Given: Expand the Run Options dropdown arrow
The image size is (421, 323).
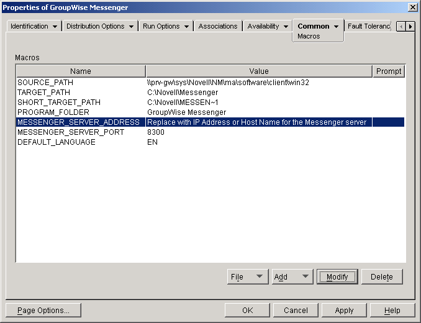Looking at the screenshot, I should (187, 27).
